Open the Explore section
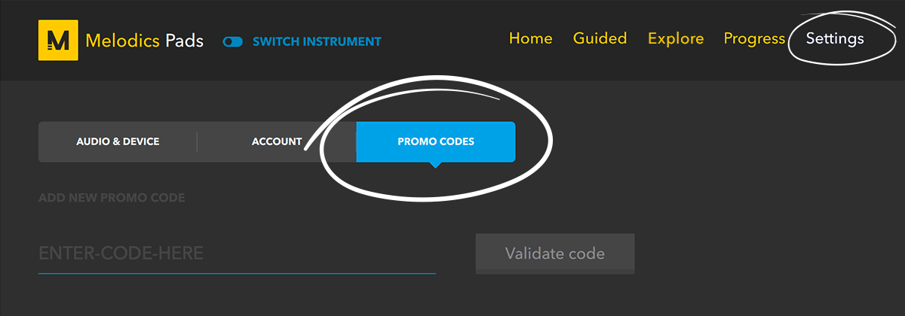 (676, 39)
